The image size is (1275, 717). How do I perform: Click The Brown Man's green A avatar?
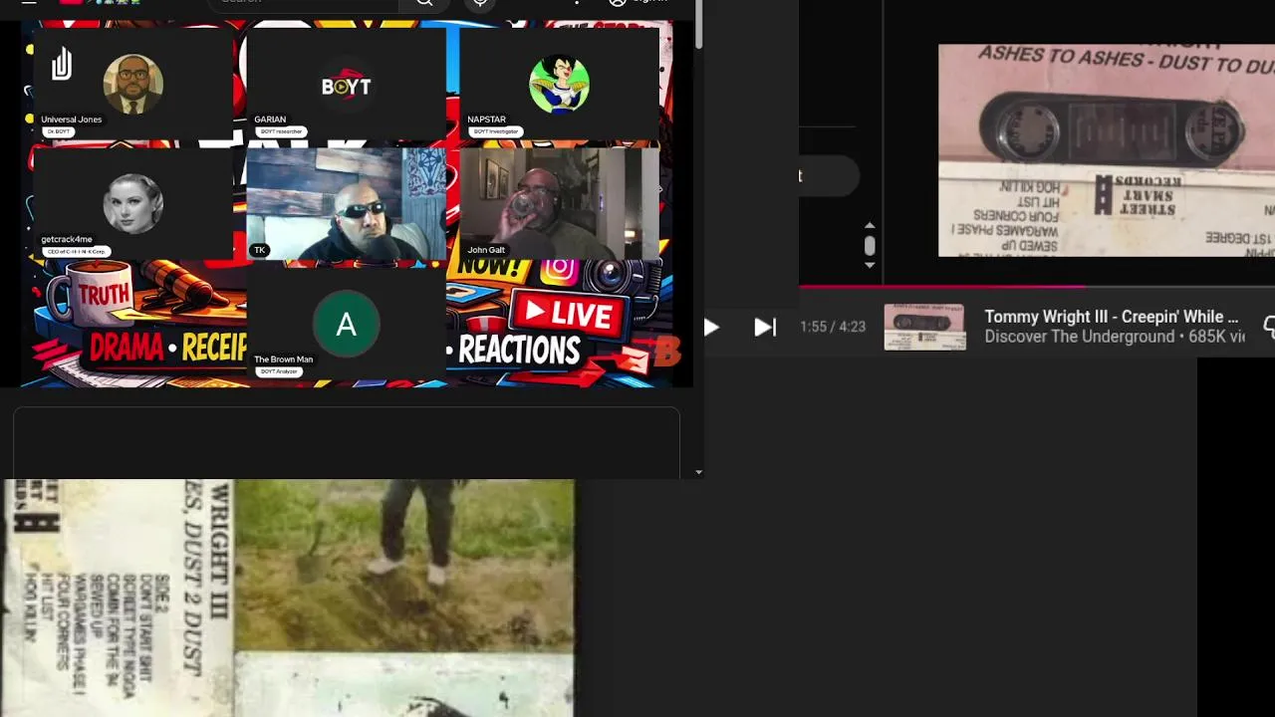[346, 325]
